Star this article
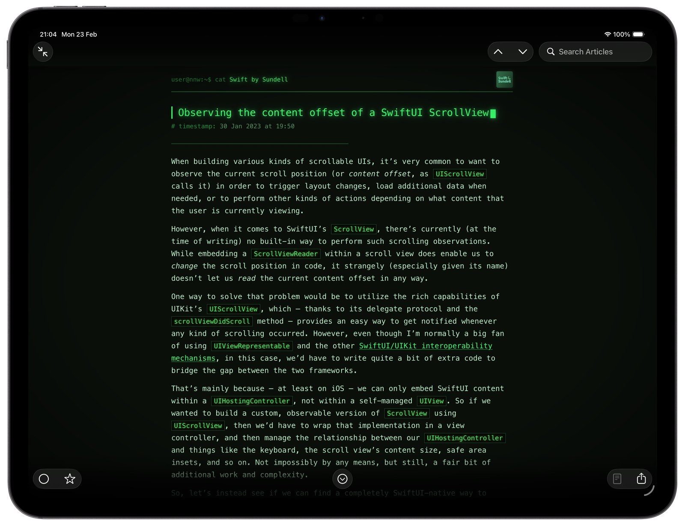 (70, 479)
